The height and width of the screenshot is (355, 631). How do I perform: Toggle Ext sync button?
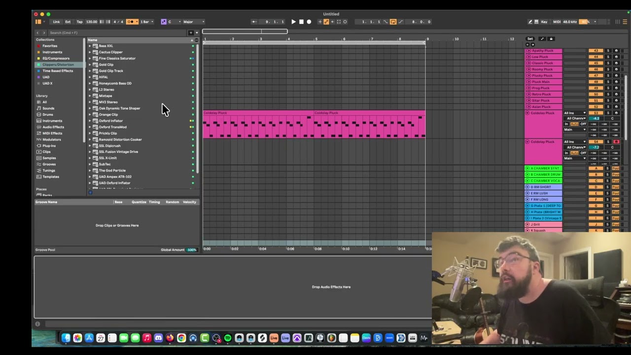click(68, 22)
